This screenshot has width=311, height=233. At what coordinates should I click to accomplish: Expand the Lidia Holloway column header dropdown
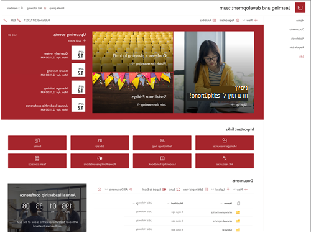point(134,203)
